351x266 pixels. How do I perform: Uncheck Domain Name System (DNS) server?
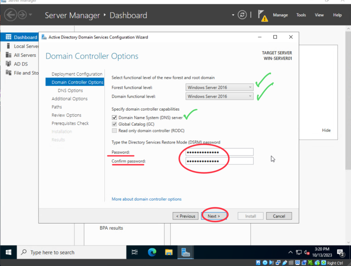point(115,117)
